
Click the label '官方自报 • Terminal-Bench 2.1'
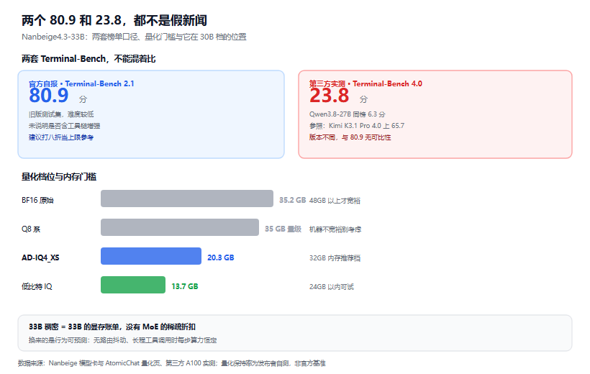(x=81, y=83)
